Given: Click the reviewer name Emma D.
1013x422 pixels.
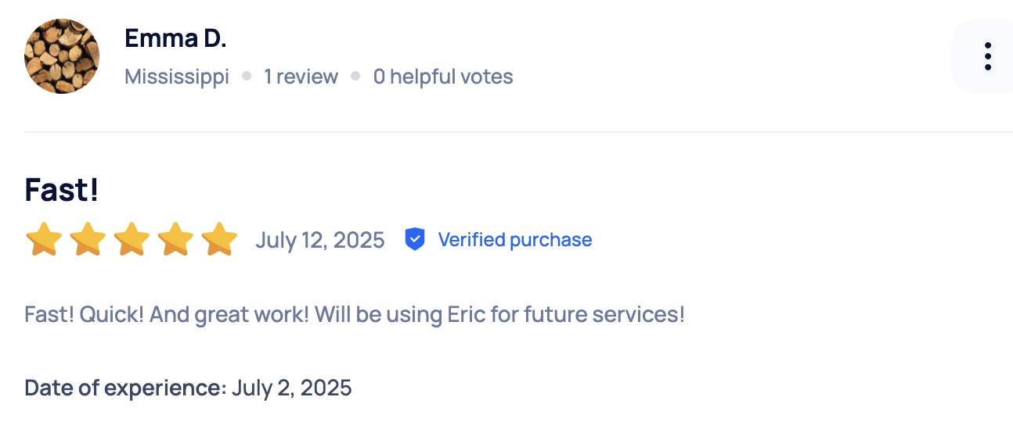Looking at the screenshot, I should [x=175, y=38].
